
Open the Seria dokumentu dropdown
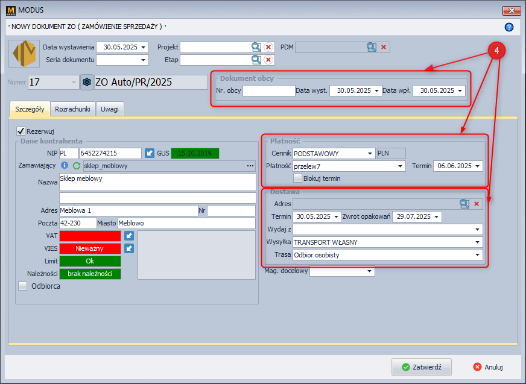[144, 60]
